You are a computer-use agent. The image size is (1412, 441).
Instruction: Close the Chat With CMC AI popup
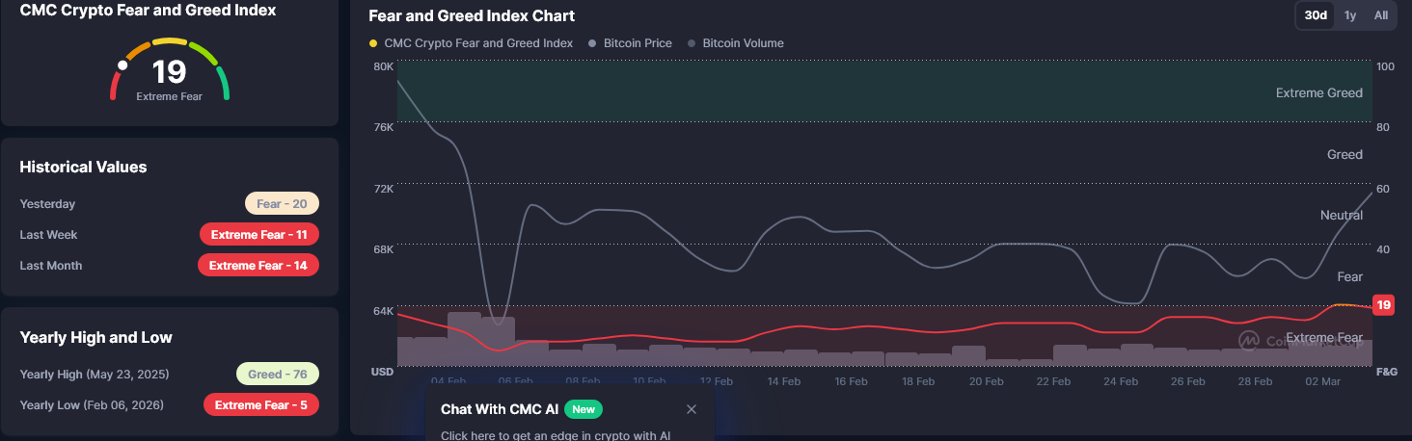[692, 409]
